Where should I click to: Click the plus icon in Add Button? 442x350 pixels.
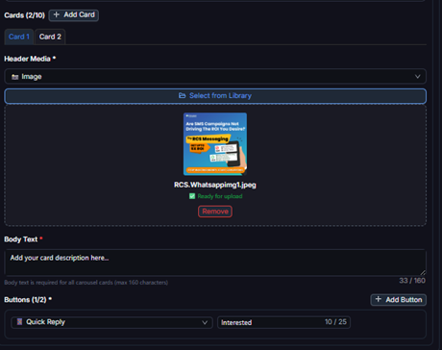(x=379, y=299)
